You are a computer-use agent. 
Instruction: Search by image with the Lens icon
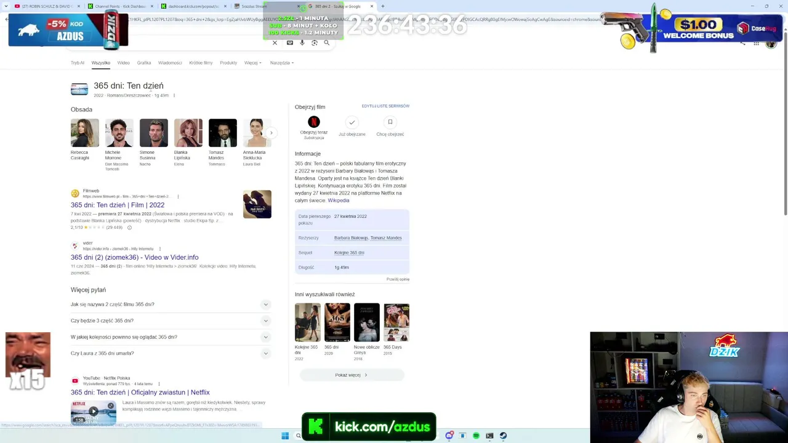(315, 43)
